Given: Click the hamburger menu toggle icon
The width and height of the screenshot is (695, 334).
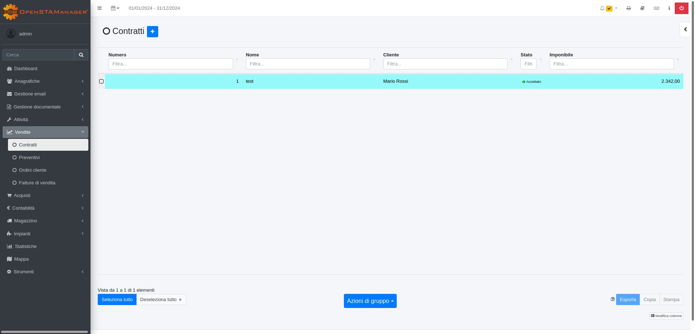Looking at the screenshot, I should point(100,8).
